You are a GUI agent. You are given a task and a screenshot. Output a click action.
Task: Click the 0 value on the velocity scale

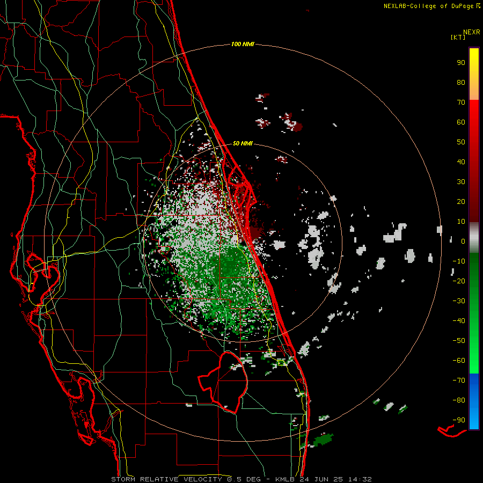point(463,241)
